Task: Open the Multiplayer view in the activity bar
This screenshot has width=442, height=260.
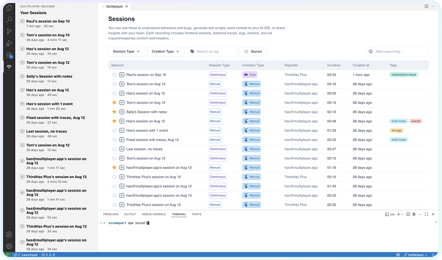Action: [9, 67]
